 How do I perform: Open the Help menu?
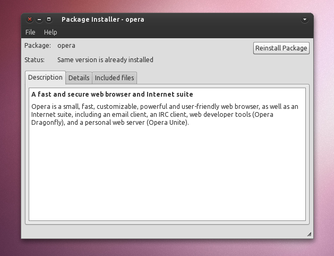coord(50,32)
